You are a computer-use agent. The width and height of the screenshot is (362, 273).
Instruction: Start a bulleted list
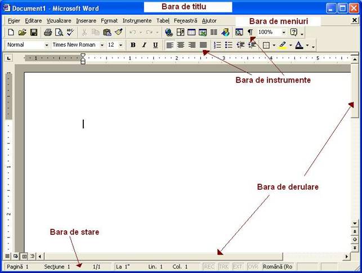(x=229, y=45)
